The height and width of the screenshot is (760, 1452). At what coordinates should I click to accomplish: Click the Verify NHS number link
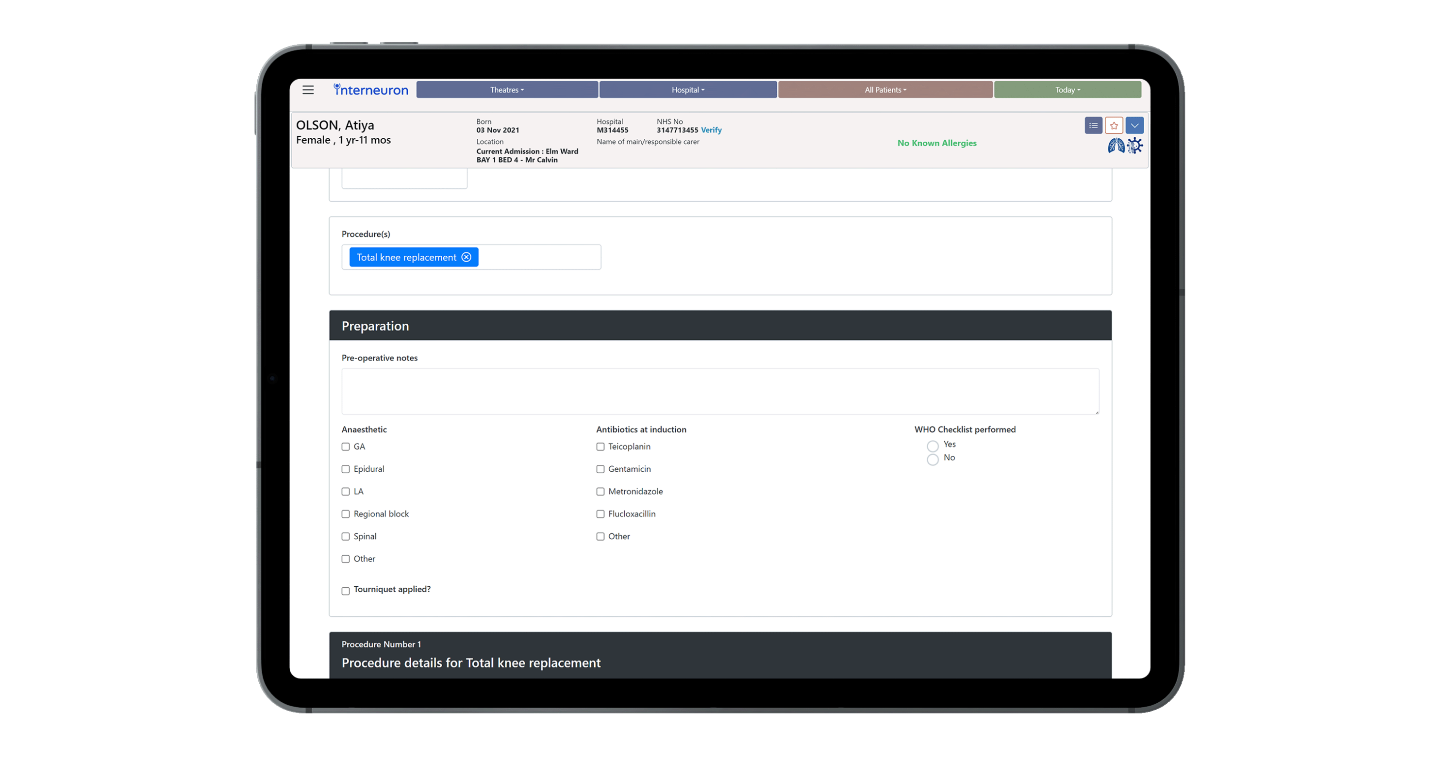tap(711, 130)
